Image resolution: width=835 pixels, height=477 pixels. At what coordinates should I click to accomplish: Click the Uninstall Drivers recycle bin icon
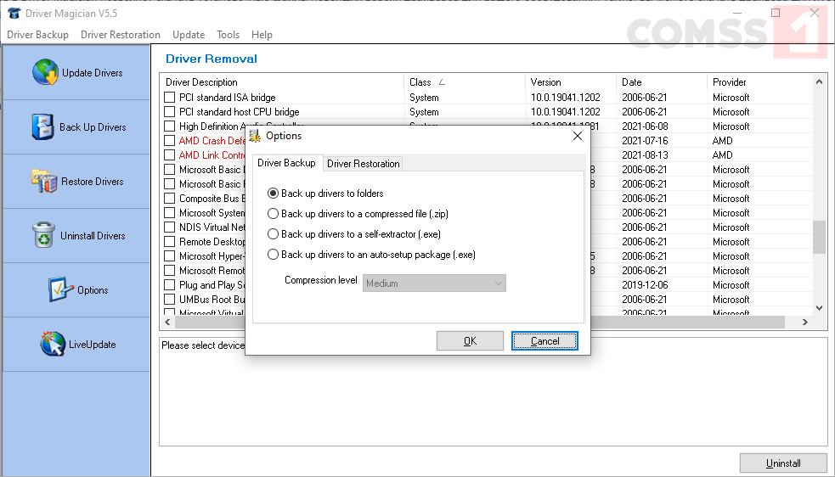pos(43,235)
